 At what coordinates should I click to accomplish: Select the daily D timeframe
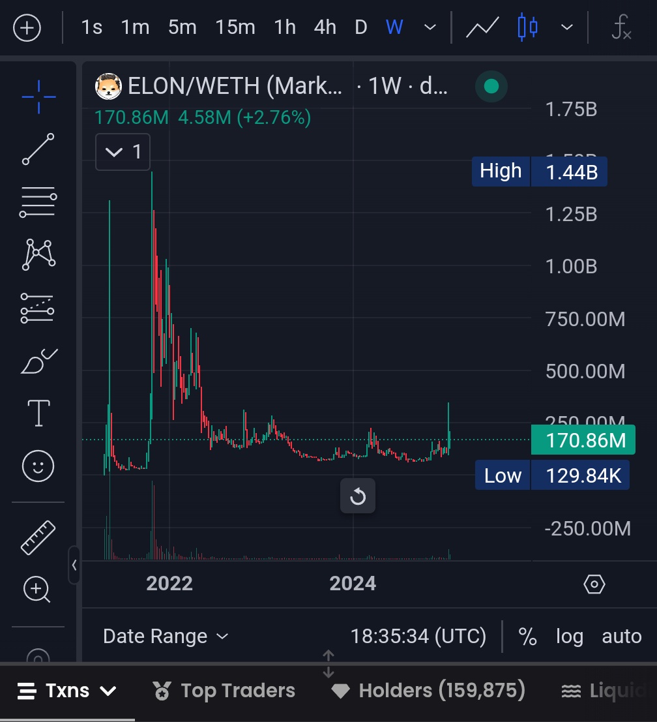tap(360, 27)
